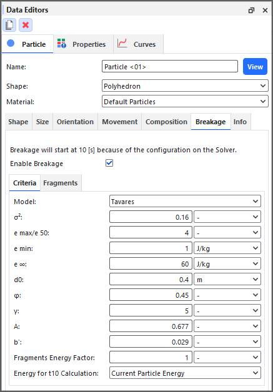Viewport: 273px width, 392px height.
Task: Open the Curves tab
Action: pos(139,44)
